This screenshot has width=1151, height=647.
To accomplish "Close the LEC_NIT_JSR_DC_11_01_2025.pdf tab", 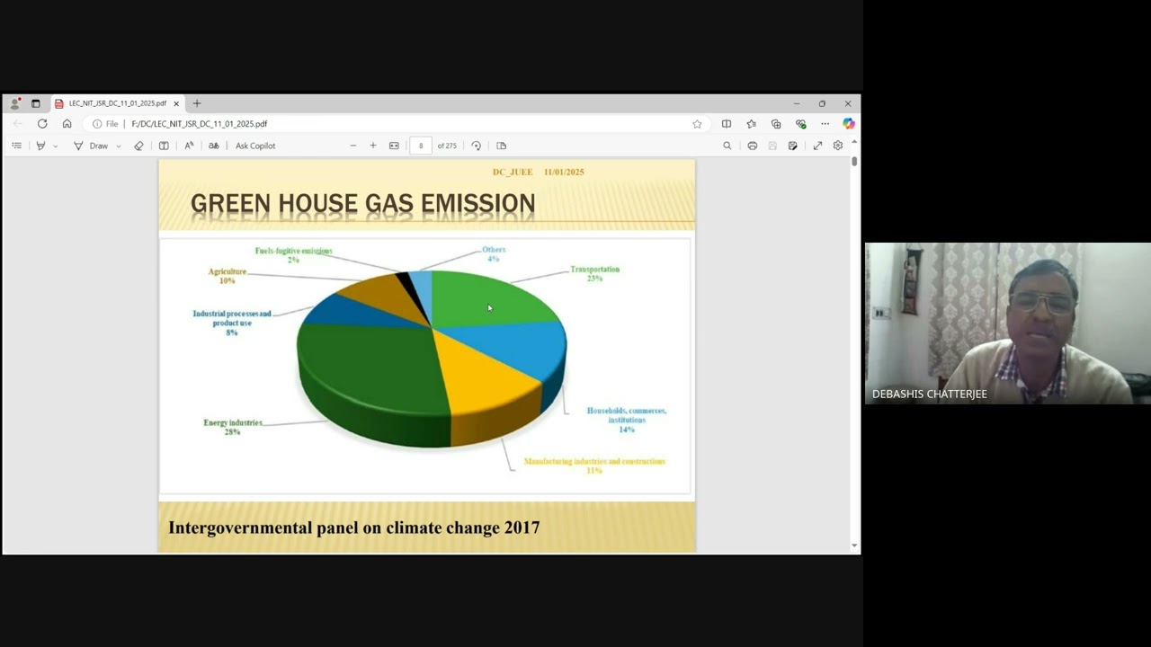I will coord(176,103).
